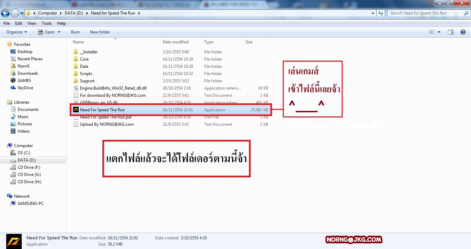Click the Pictures library icon

(x=13, y=124)
